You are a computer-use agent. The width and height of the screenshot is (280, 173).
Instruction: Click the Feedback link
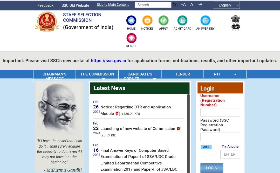45,5
